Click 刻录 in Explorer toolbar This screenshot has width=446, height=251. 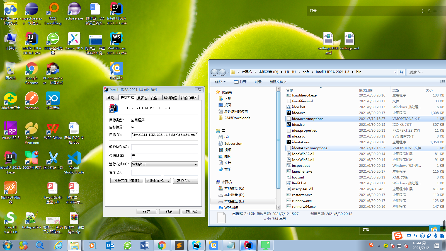point(258,82)
